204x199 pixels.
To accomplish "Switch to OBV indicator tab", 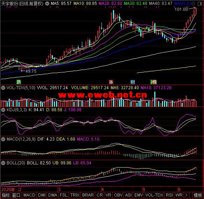I will 118,195.
